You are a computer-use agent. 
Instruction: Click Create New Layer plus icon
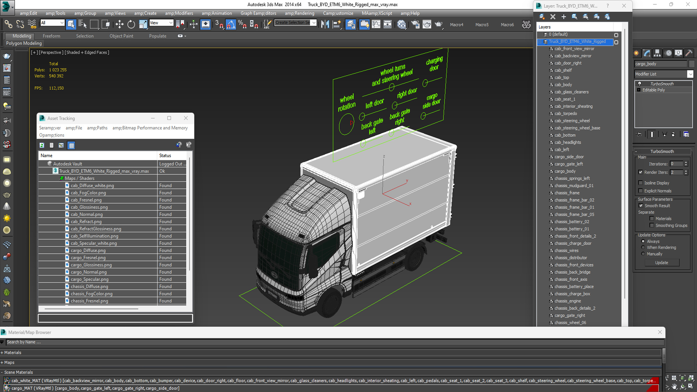coord(563,17)
